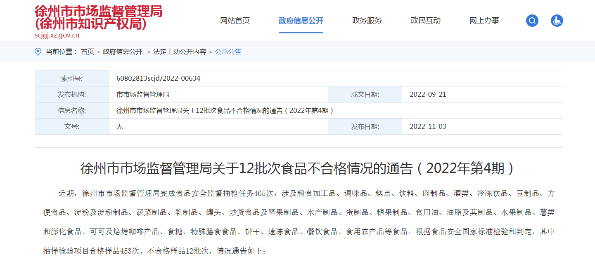Go to 首页 in the breadcrumb
Screen dimensions: 595x261
click(87, 52)
